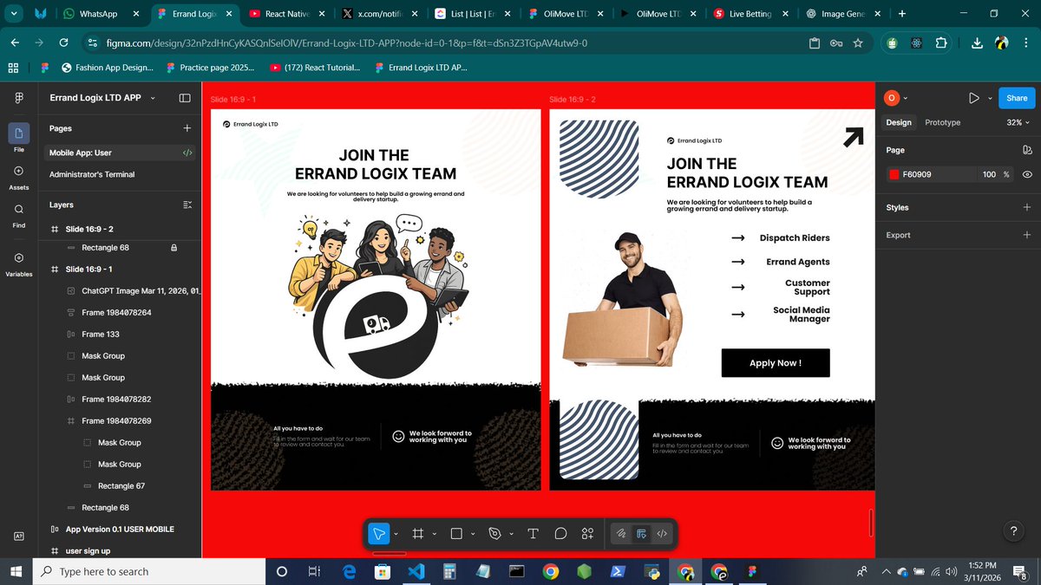Open the Assets sidebar panel

coord(19,178)
